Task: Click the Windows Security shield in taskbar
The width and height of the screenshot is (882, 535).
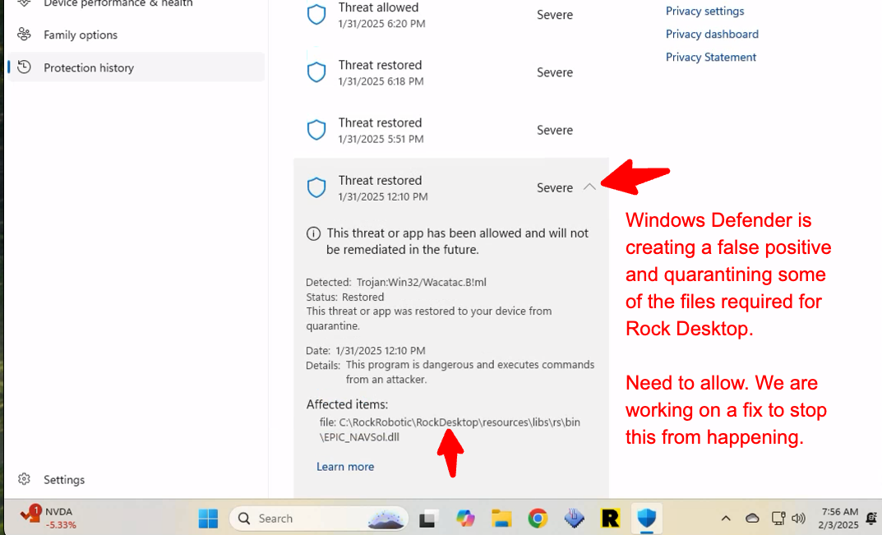Action: click(x=647, y=519)
